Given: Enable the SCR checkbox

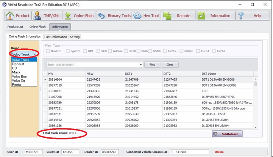Looking at the screenshot, I should (98, 51).
